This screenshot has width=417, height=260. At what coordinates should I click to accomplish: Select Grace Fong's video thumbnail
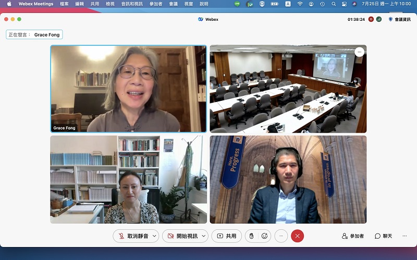(128, 88)
